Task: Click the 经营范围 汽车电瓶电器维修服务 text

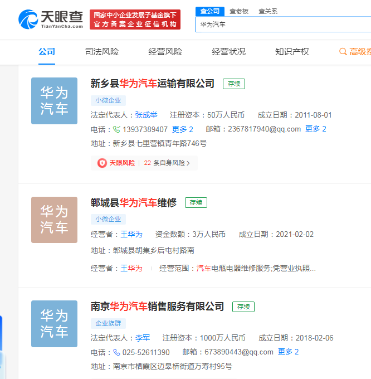Action: [256, 268]
